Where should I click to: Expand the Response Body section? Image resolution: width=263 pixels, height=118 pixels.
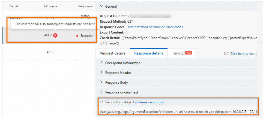(x=102, y=82)
